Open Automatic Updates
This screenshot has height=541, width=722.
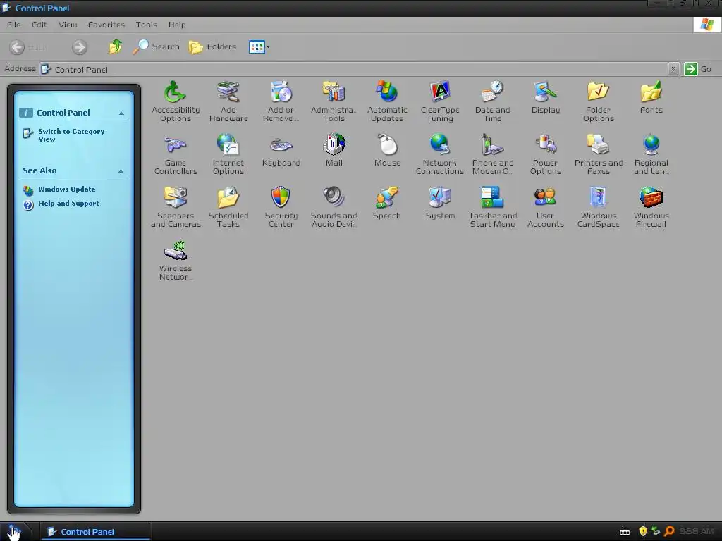[x=387, y=101]
